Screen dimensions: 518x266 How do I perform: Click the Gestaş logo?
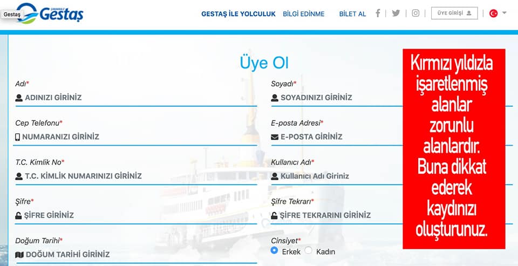(50, 13)
